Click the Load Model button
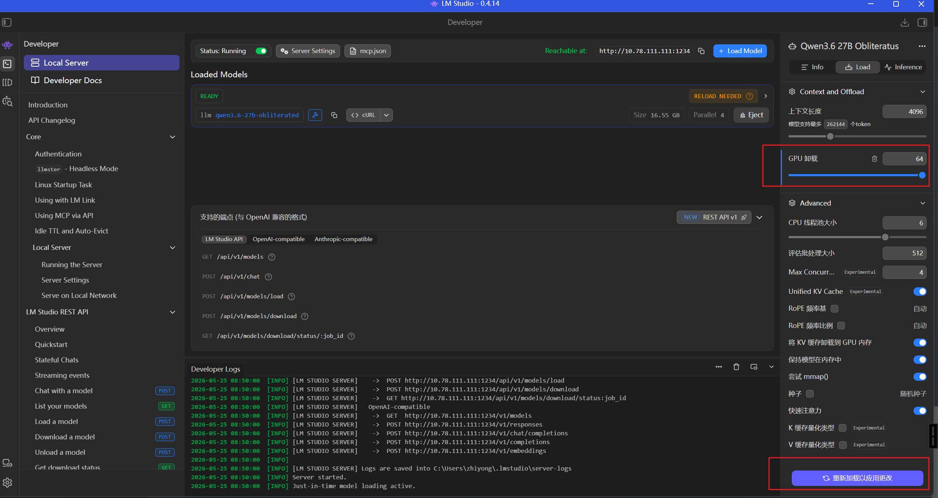 click(x=740, y=51)
